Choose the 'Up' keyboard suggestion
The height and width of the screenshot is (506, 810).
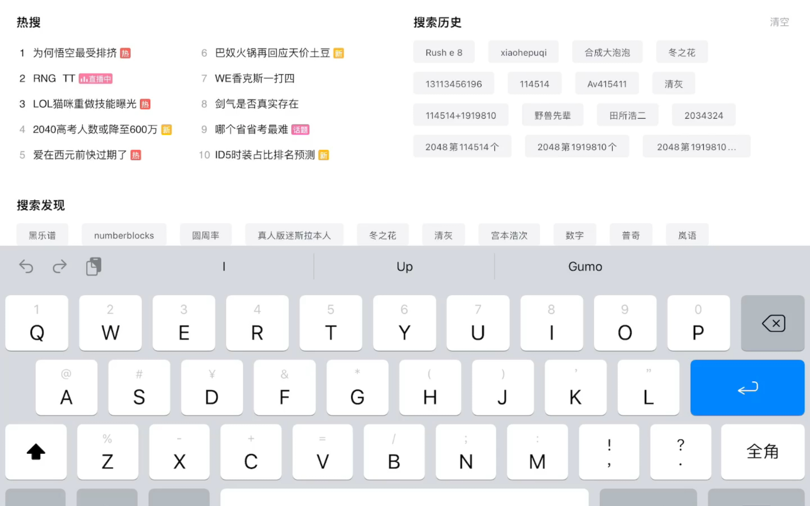tap(404, 267)
